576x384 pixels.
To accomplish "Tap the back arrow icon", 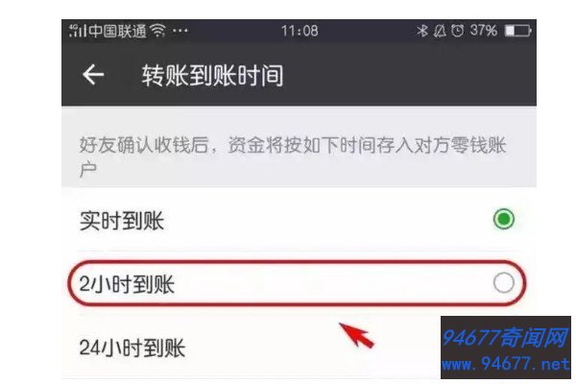I will click(93, 75).
